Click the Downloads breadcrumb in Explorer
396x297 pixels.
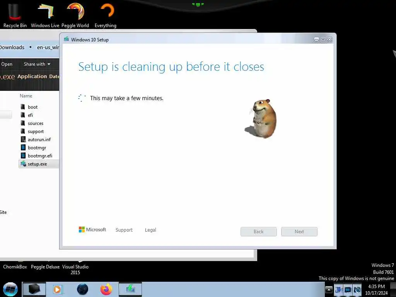12,47
